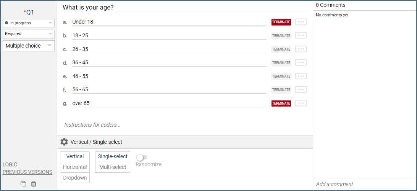The width and height of the screenshot is (417, 191).
Task: Open the LOGIC link
Action: tap(10, 165)
